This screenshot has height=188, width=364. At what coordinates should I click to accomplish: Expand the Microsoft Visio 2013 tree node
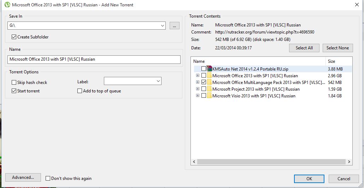point(198,96)
